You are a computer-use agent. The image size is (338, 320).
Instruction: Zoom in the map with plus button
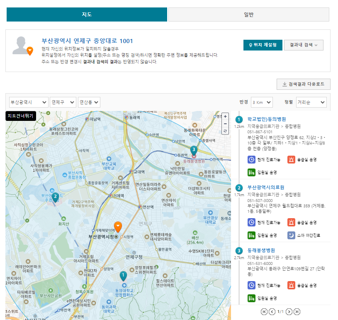225,116
